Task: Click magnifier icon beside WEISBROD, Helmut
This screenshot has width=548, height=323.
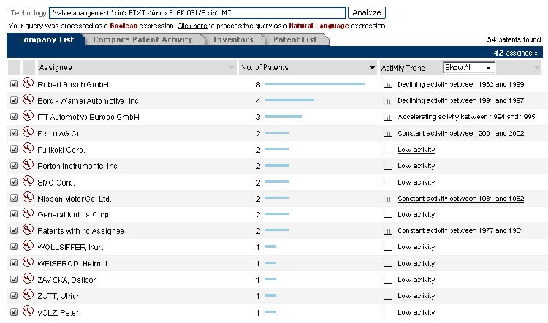Action: coord(28,262)
